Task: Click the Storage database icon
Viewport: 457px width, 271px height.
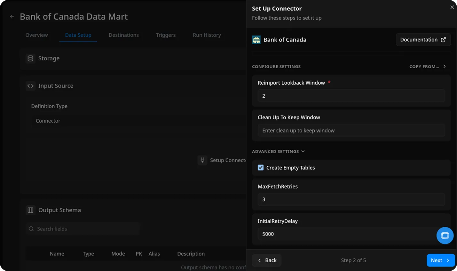Action: tap(30, 58)
